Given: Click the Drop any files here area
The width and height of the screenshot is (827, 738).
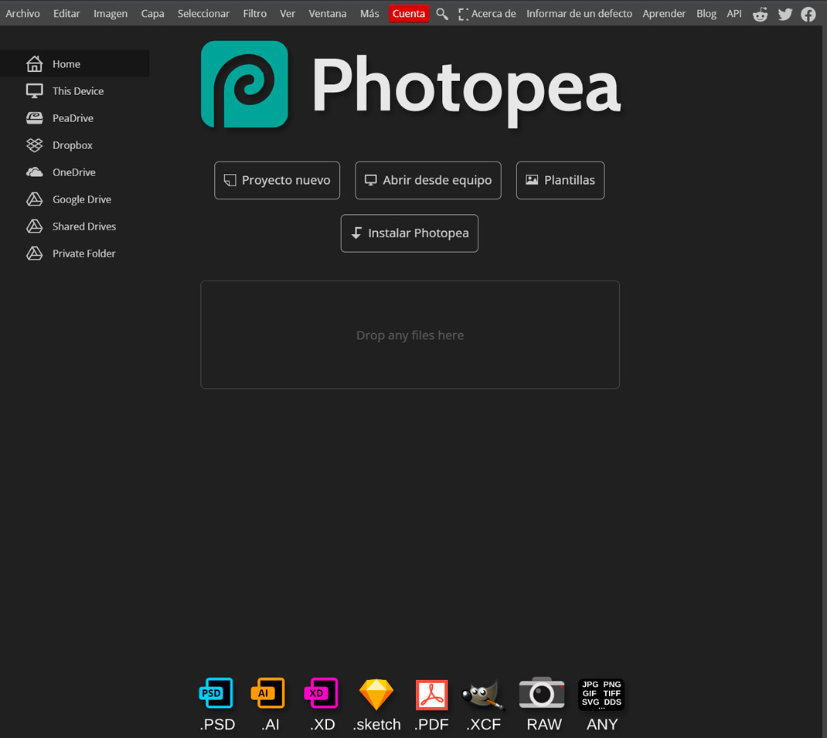Looking at the screenshot, I should pos(410,335).
